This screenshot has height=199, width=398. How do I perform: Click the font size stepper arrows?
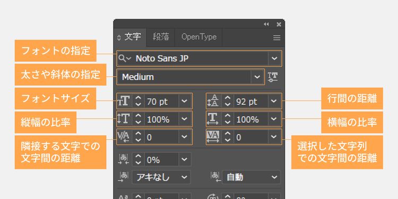[138, 101]
